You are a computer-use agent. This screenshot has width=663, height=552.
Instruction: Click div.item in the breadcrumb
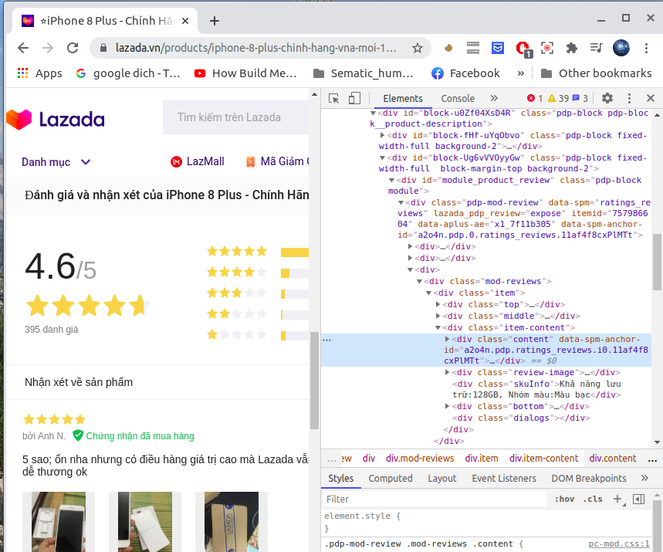481,459
